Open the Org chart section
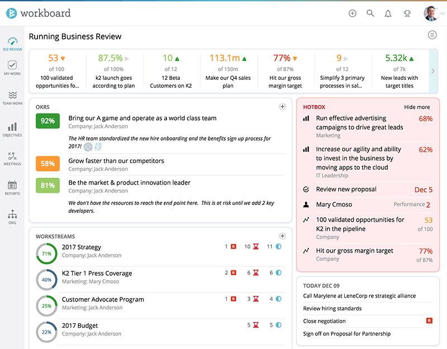Viewport: 447px width, 349px height. (x=12, y=217)
